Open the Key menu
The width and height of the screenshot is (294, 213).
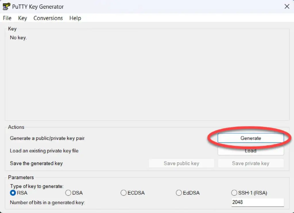22,18
